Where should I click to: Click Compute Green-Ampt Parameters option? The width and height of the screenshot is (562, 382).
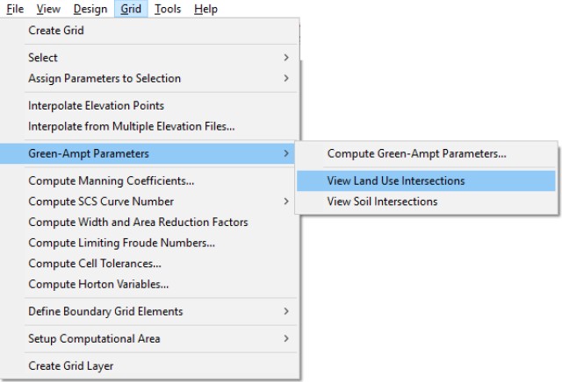tap(416, 154)
